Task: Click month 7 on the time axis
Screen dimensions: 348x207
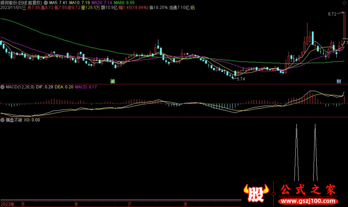Action: coord(130,204)
